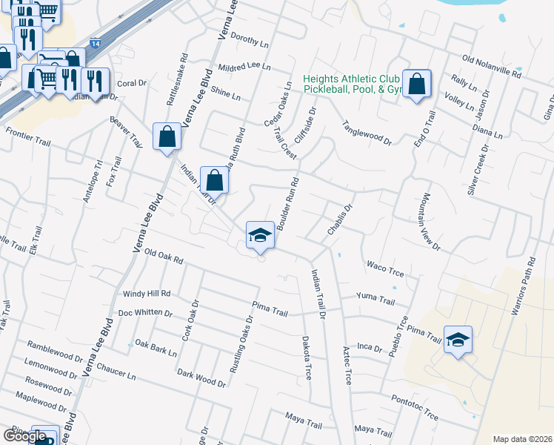This screenshot has height=445, width=554.
Task: Click the Chaucer Ln label
Action: coord(116,372)
